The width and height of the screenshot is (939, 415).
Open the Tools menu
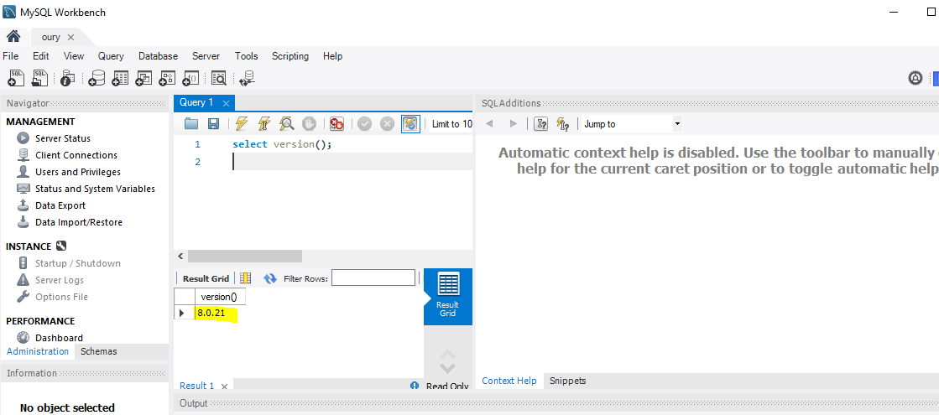pyautogui.click(x=246, y=56)
